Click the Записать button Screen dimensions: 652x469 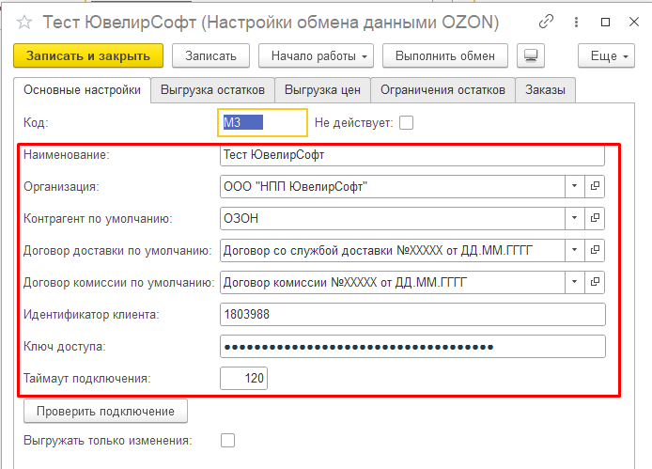(x=210, y=55)
